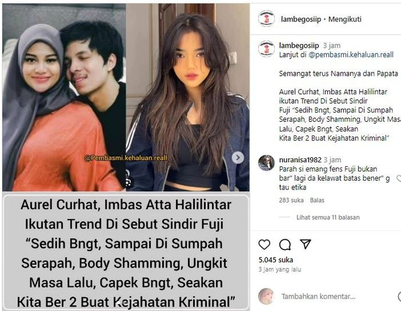Click your own avatar beside comment box
This screenshot has width=401, height=311.
(x=266, y=296)
